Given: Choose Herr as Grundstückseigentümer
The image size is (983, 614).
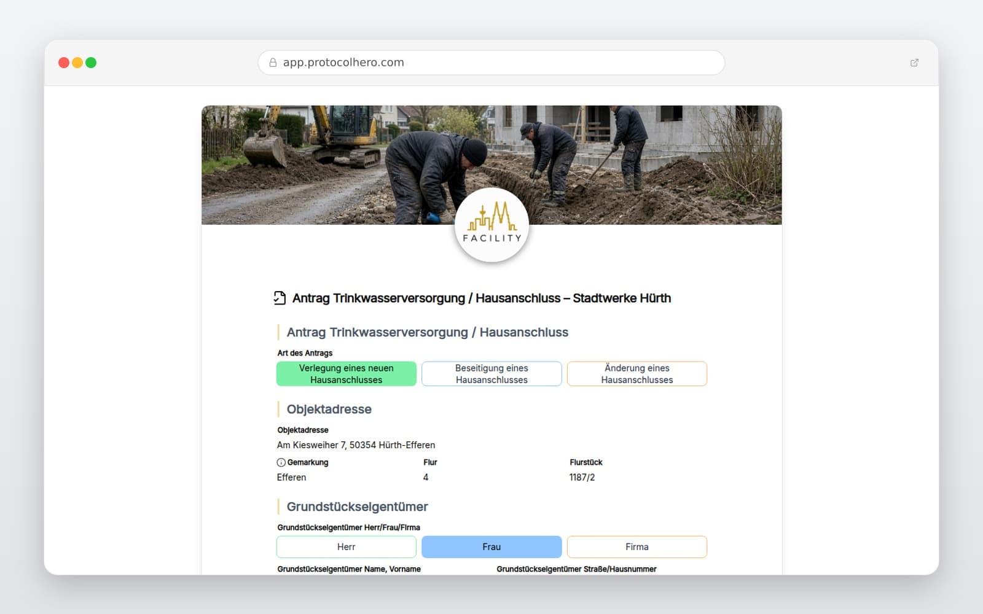Looking at the screenshot, I should [347, 547].
